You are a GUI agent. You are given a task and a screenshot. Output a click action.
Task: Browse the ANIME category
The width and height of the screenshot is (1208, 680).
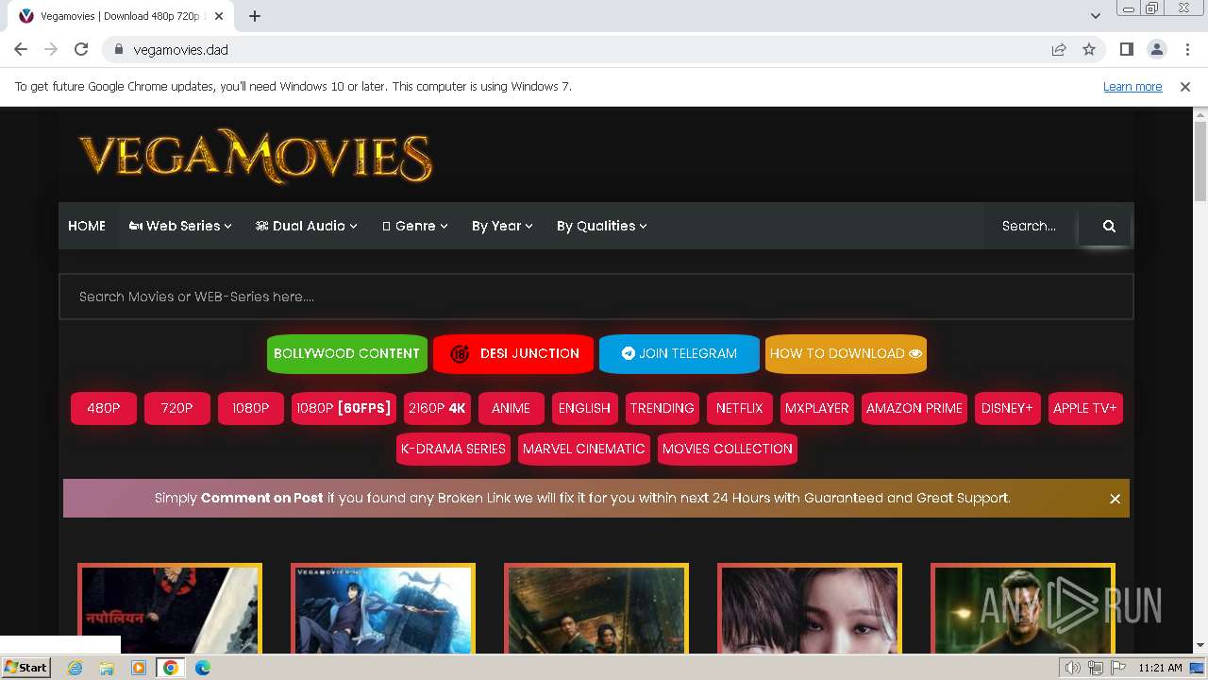[511, 408]
